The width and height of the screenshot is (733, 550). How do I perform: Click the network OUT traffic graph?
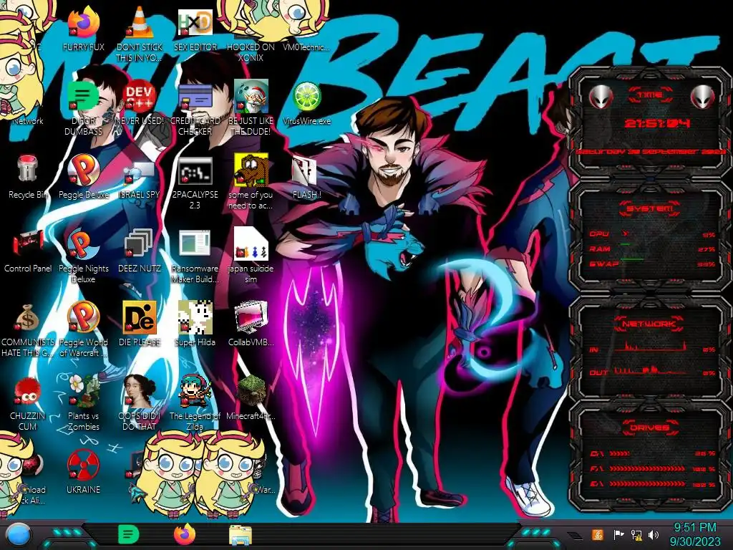(x=650, y=370)
